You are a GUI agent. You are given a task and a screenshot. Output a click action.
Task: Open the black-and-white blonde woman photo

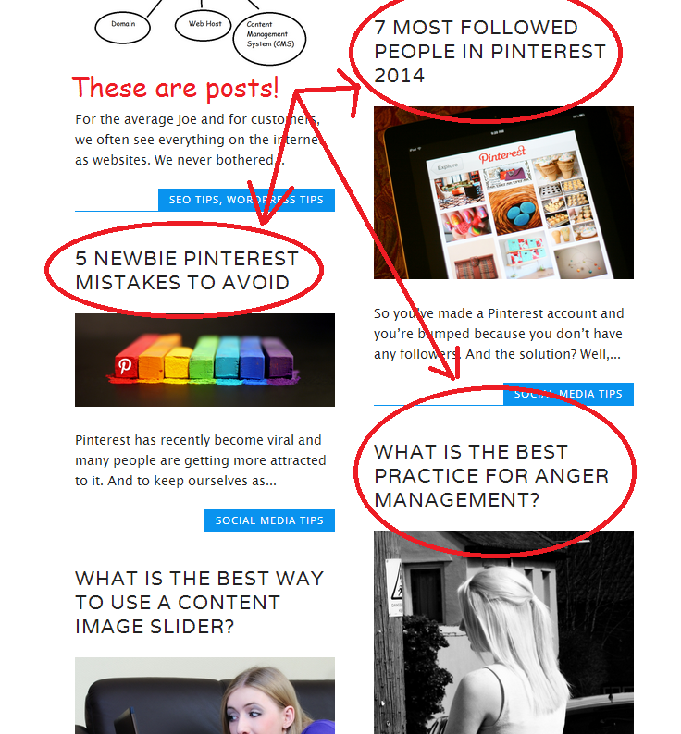(503, 632)
